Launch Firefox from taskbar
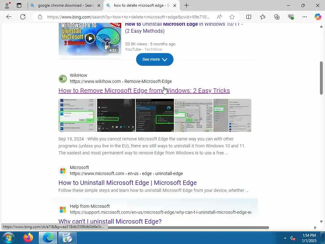The width and height of the screenshot is (325, 244). click(28, 238)
